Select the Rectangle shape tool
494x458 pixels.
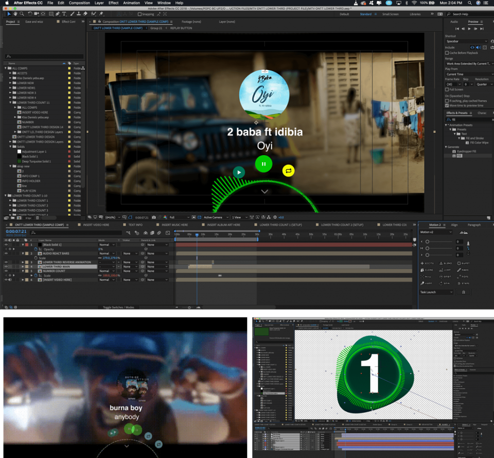pyautogui.click(x=51, y=14)
